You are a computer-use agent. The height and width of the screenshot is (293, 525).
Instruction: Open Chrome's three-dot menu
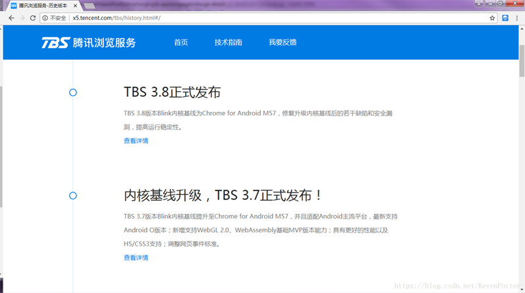[x=517, y=18]
